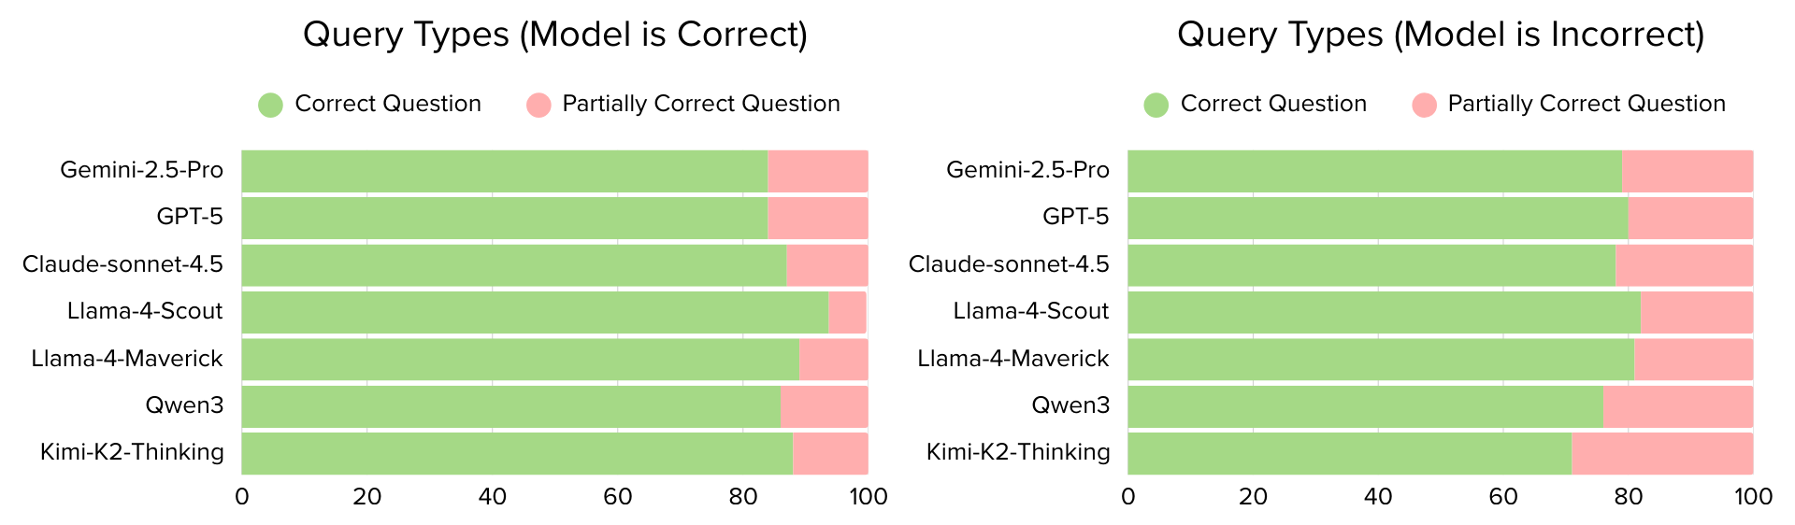Click green Correct Question legend circle in Model is Correct chart
This screenshot has width=1795, height=525.
tap(270, 105)
